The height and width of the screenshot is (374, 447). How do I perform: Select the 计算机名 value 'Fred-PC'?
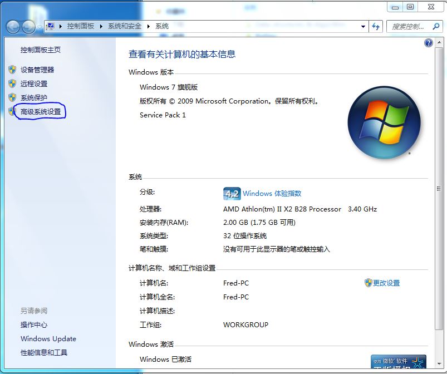(x=236, y=283)
